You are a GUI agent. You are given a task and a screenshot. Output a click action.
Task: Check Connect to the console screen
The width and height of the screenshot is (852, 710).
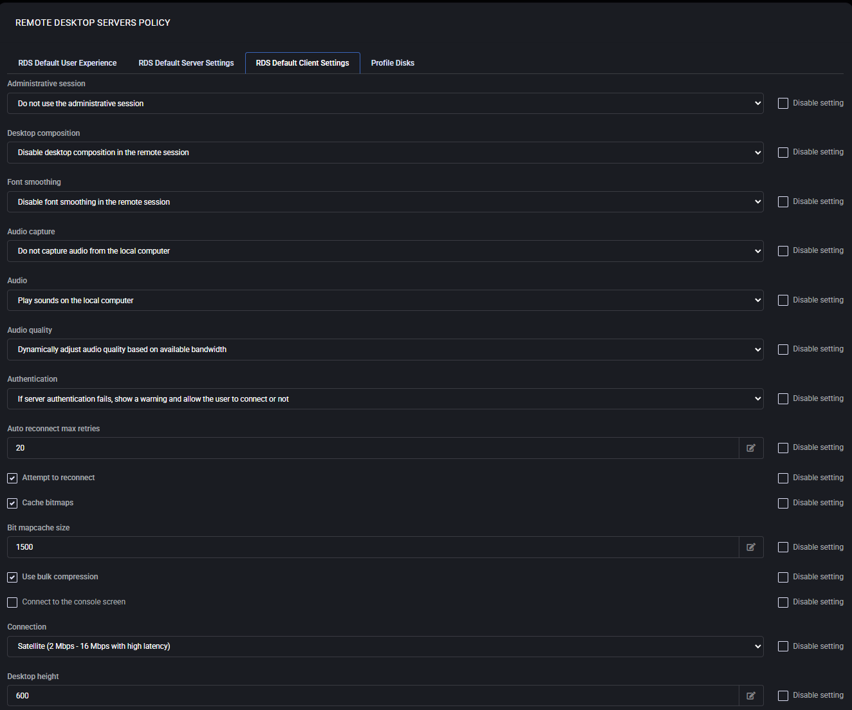coord(12,603)
